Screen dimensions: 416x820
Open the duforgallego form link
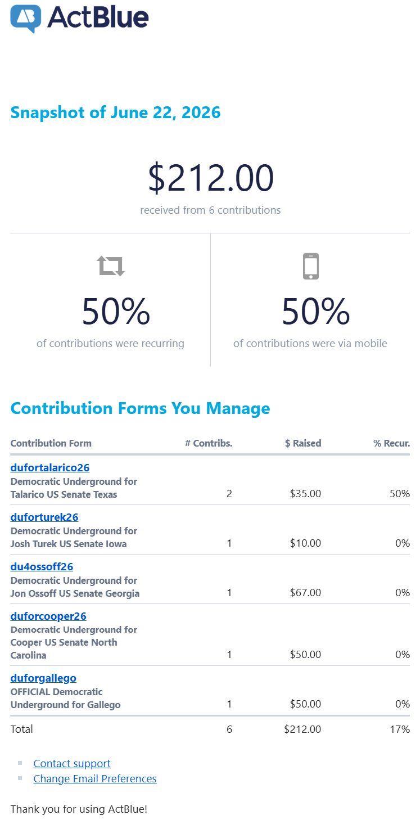(43, 678)
